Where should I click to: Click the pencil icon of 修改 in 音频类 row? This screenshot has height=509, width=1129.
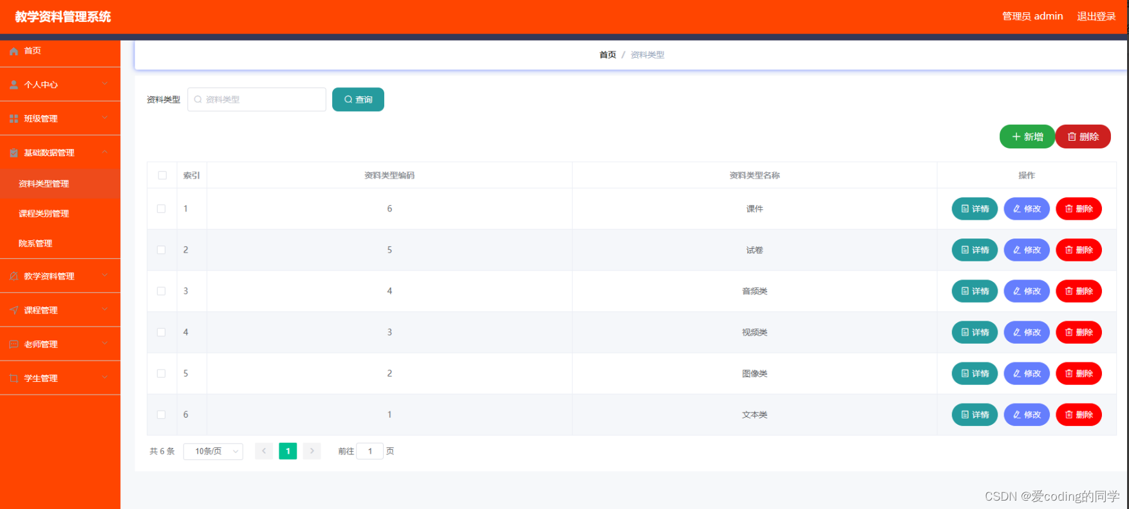coord(1017,291)
